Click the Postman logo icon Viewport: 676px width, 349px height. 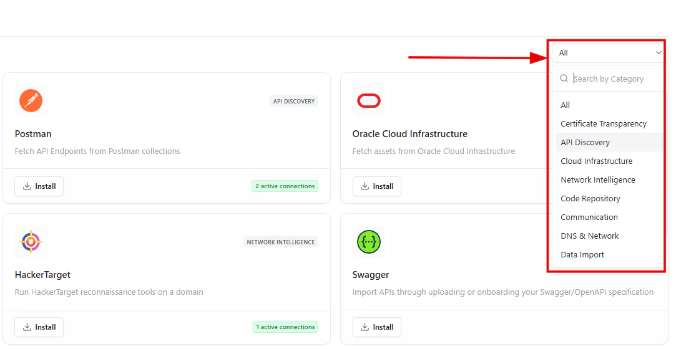point(31,101)
